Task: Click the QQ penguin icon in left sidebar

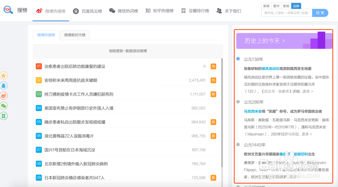Action: tap(3, 86)
